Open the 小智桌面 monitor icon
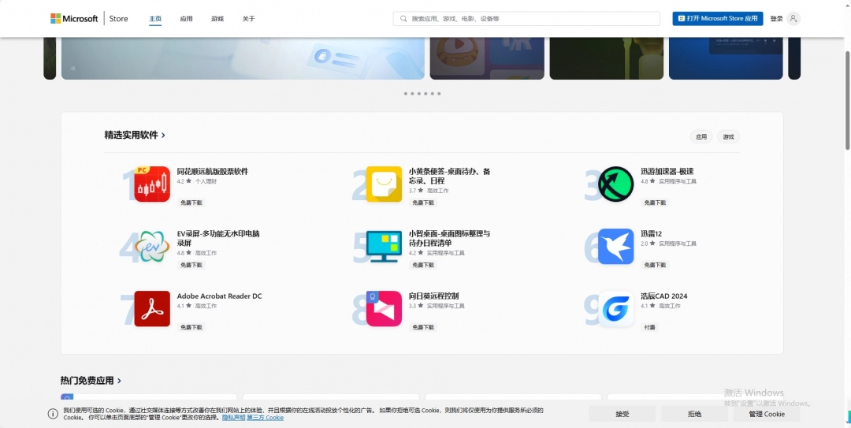Image resolution: width=851 pixels, height=428 pixels. [384, 247]
